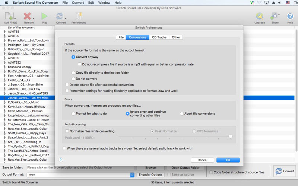Click the Remove toolbar icon

[27, 16]
